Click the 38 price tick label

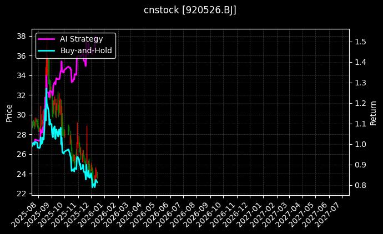coord(22,36)
